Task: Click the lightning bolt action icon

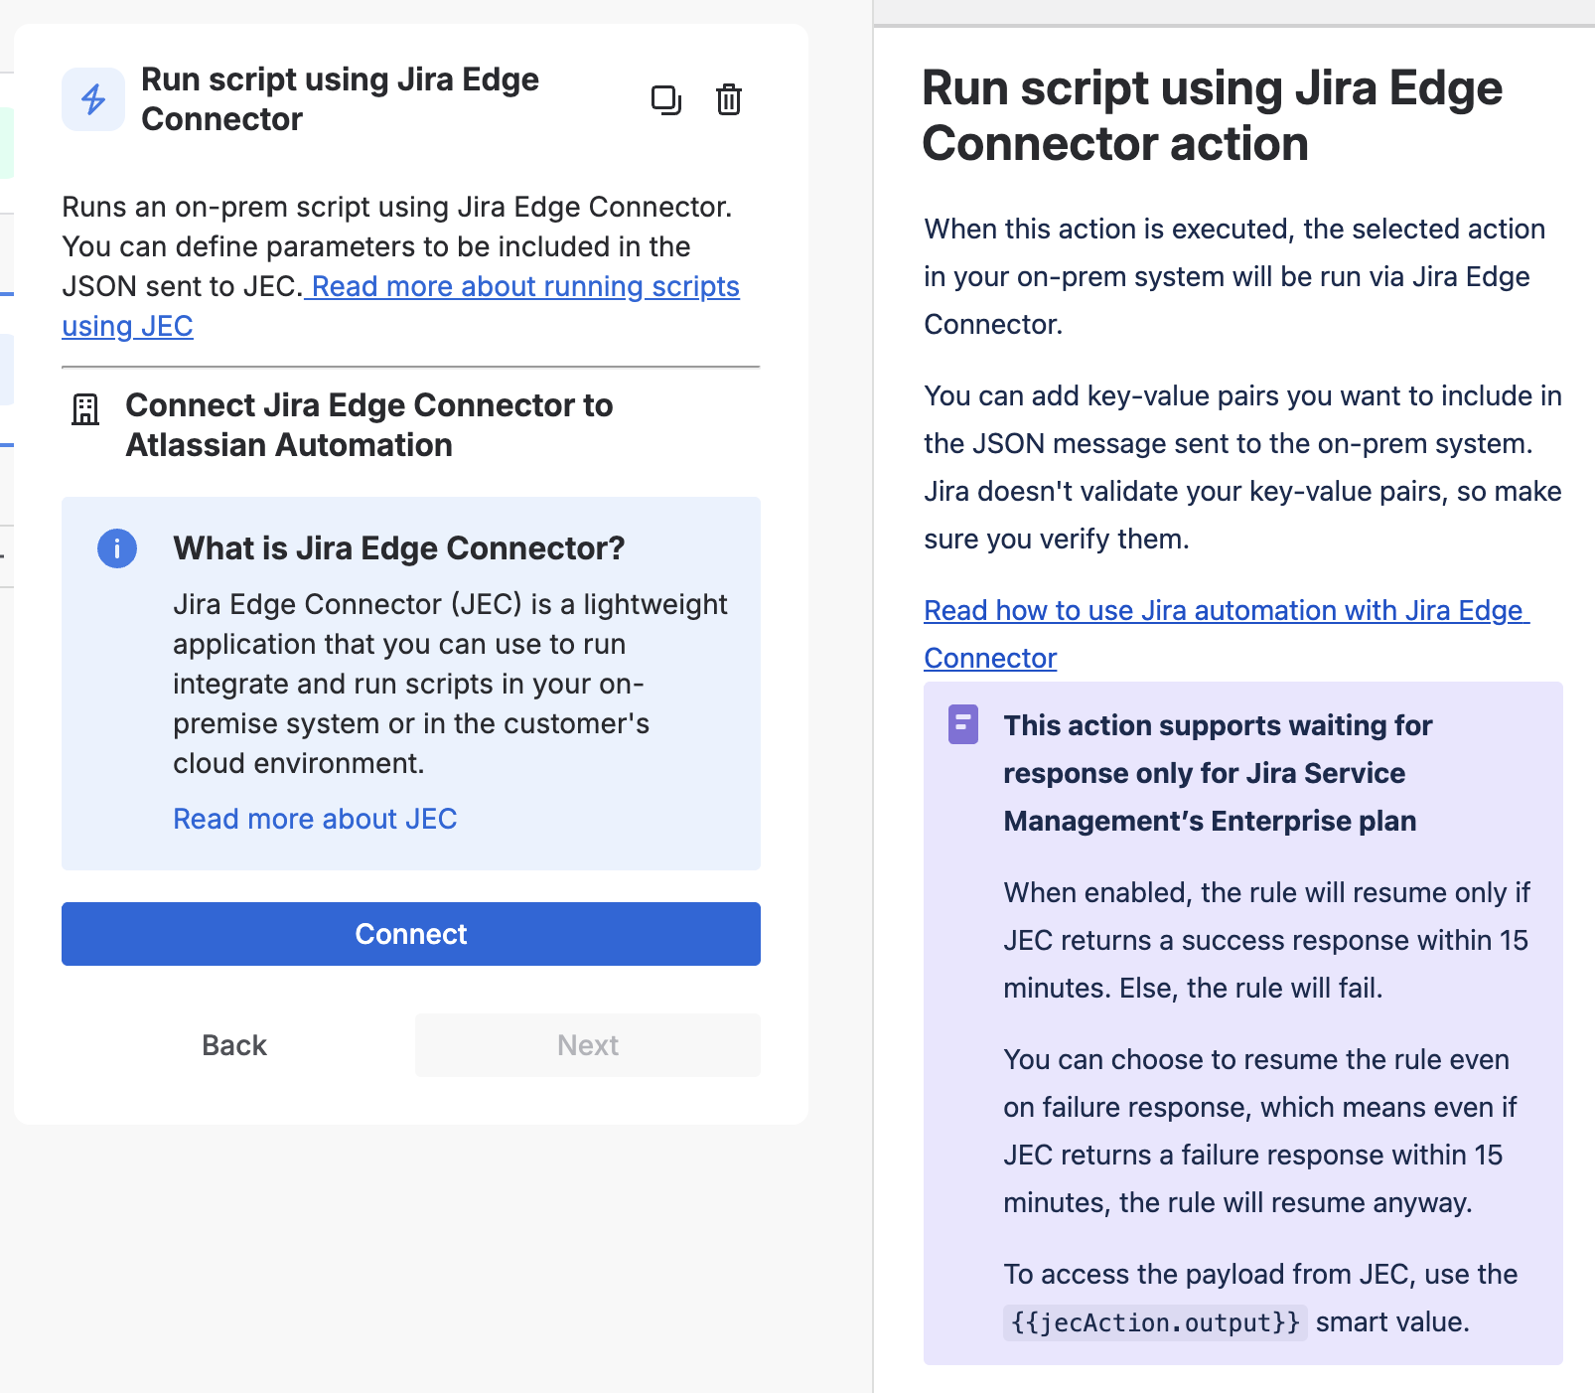Action: (x=92, y=98)
